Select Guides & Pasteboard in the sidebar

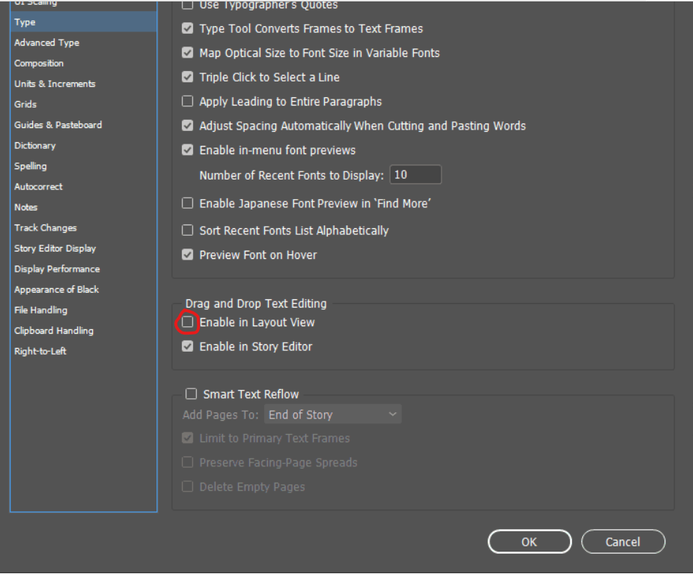(x=58, y=125)
